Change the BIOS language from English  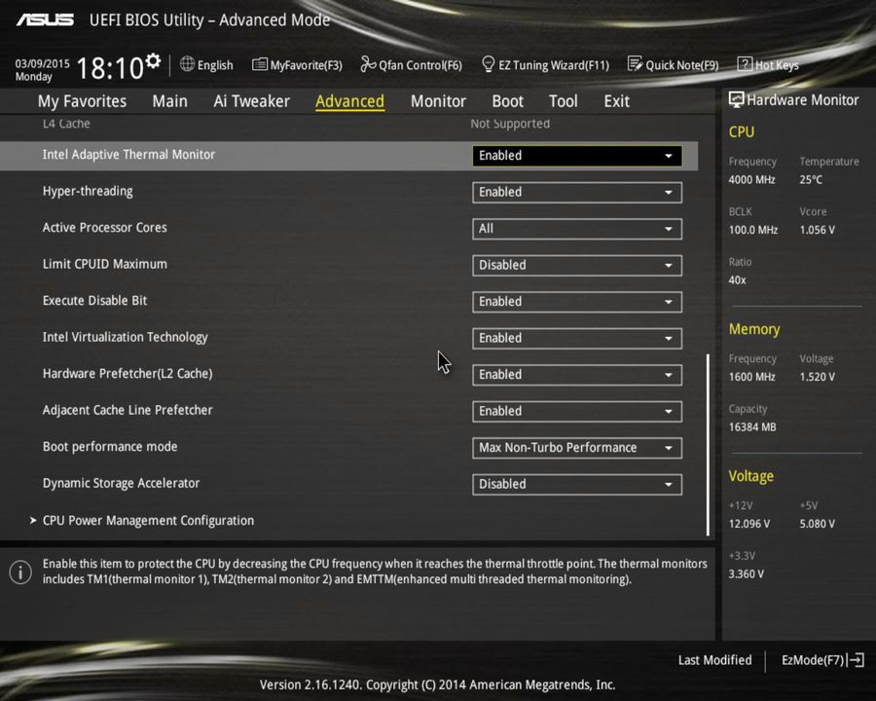206,64
